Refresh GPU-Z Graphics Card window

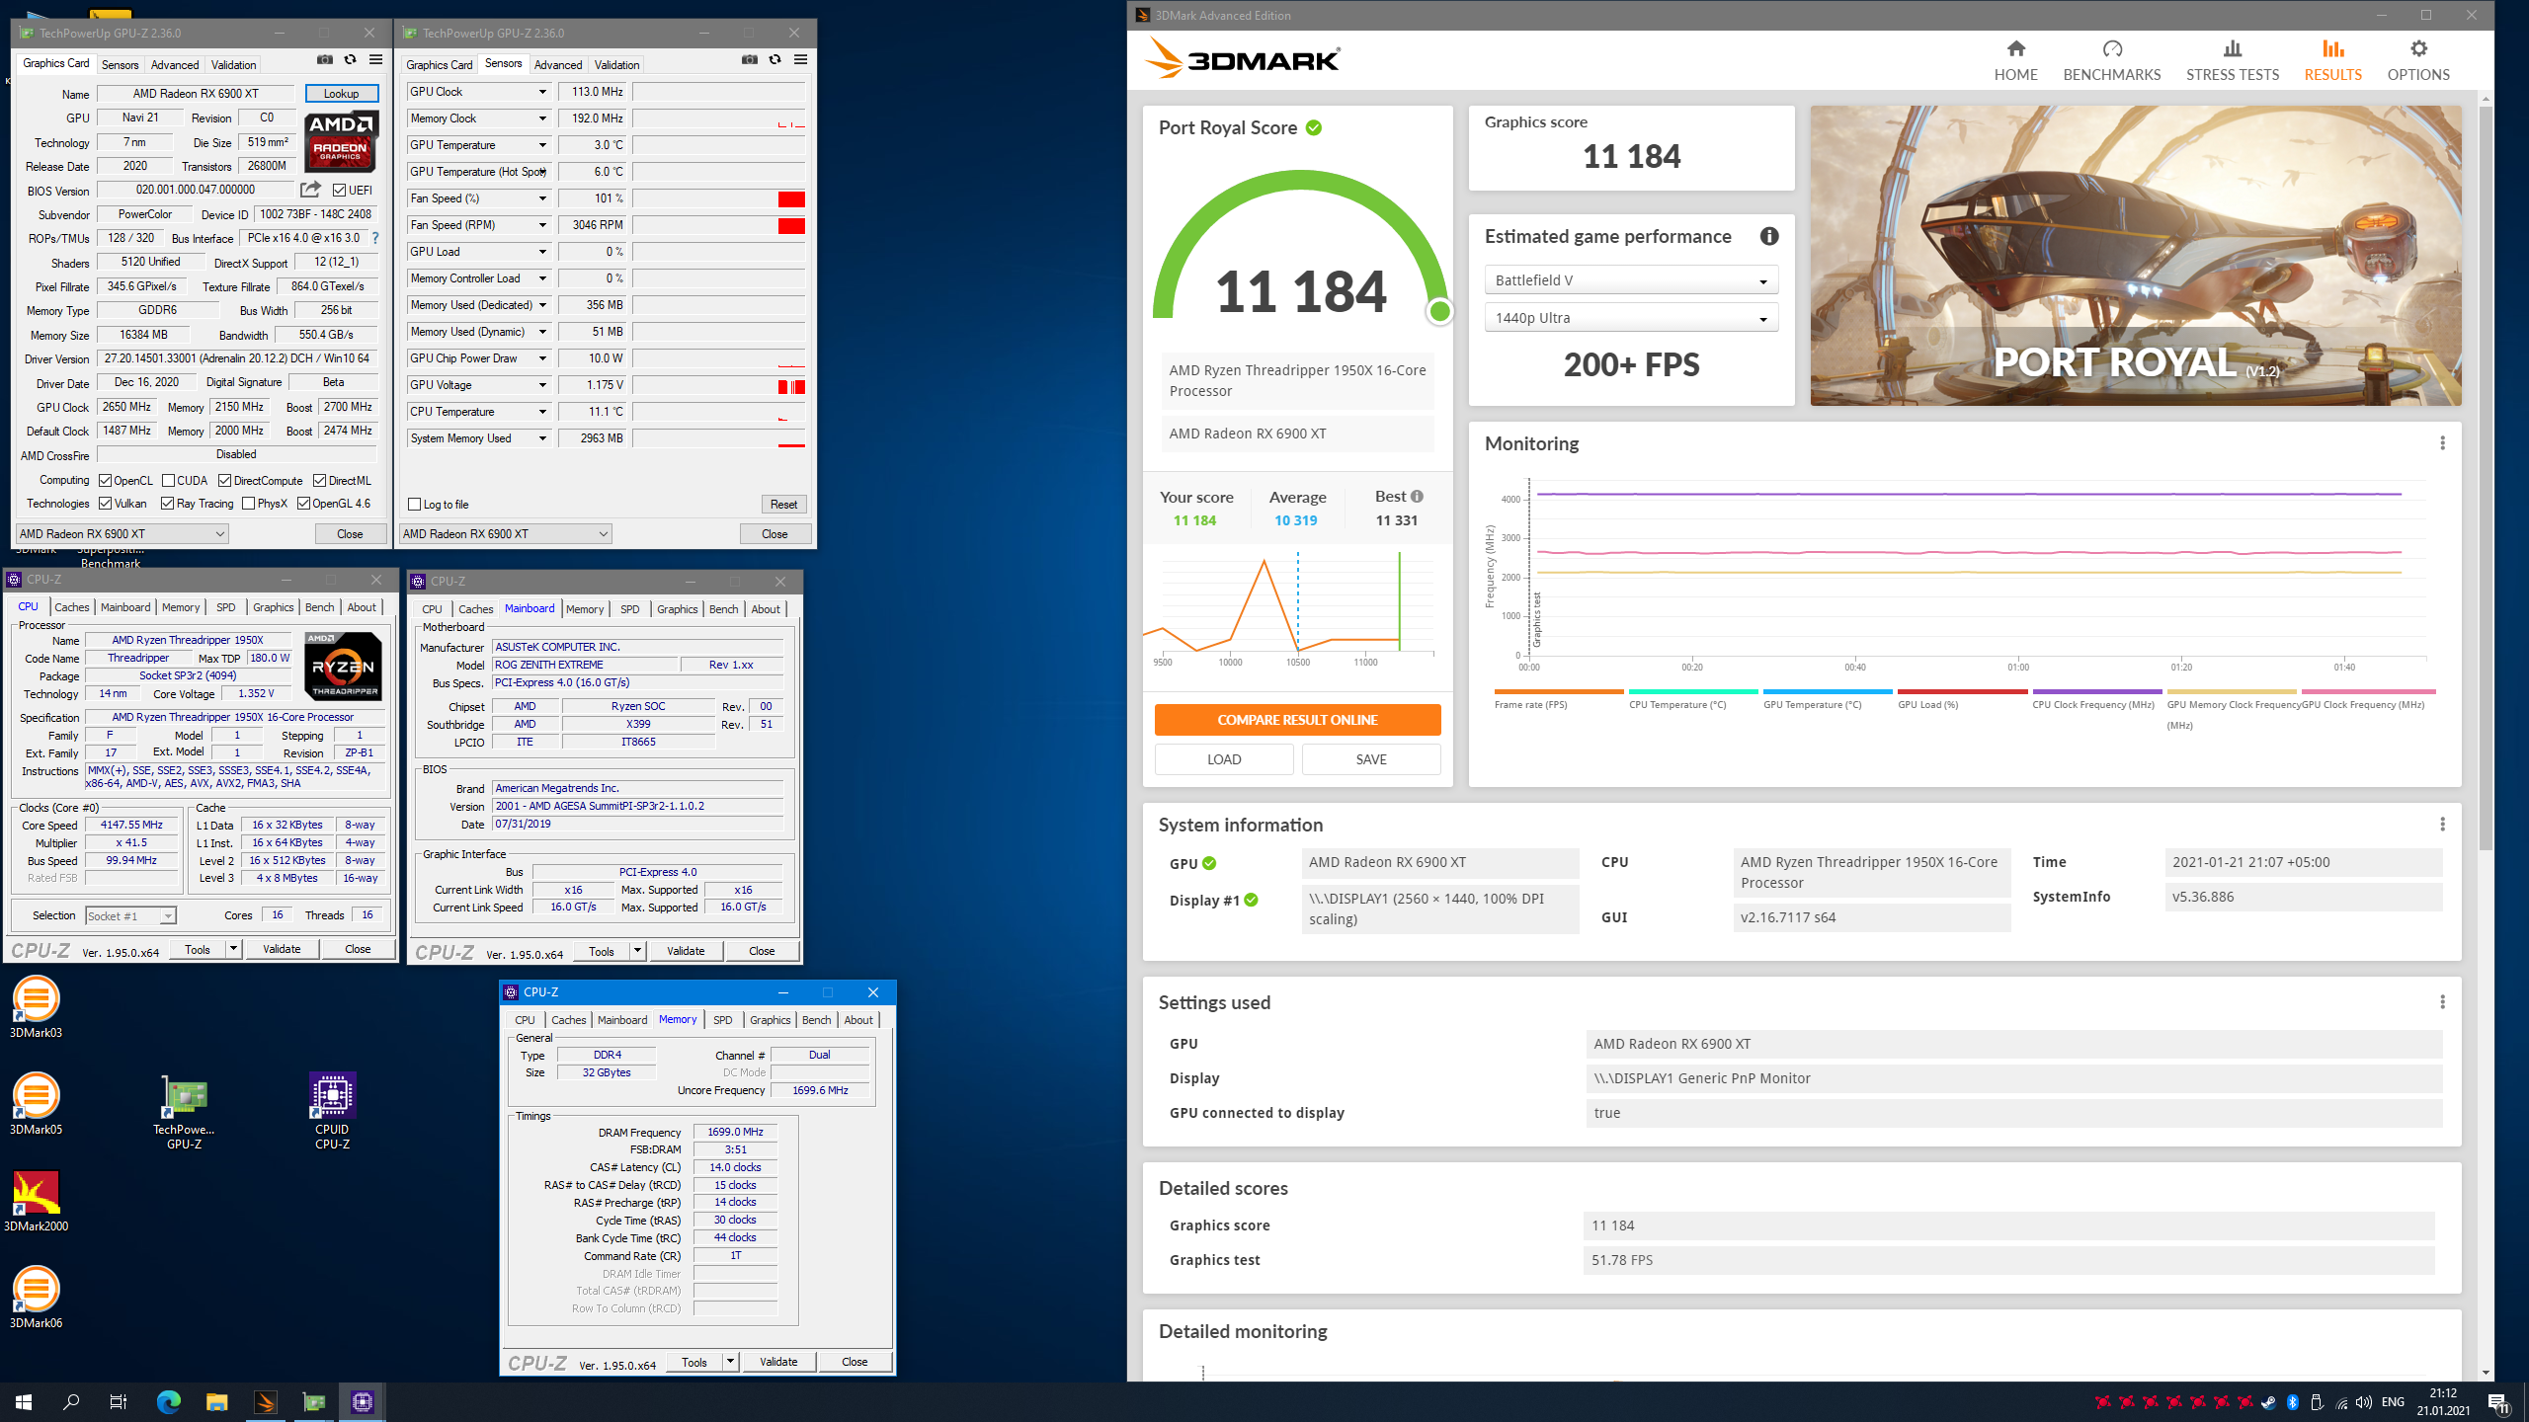pyautogui.click(x=350, y=60)
